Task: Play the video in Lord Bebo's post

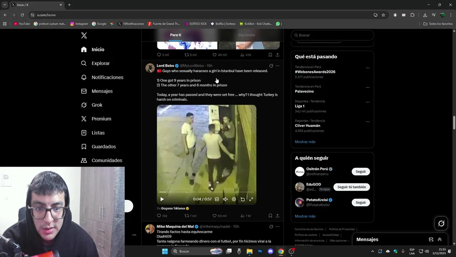Action: 162,199
